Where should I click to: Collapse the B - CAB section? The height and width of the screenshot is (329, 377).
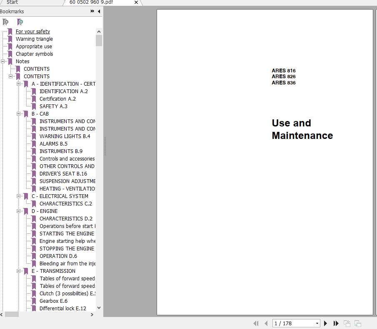pyautogui.click(x=18, y=114)
